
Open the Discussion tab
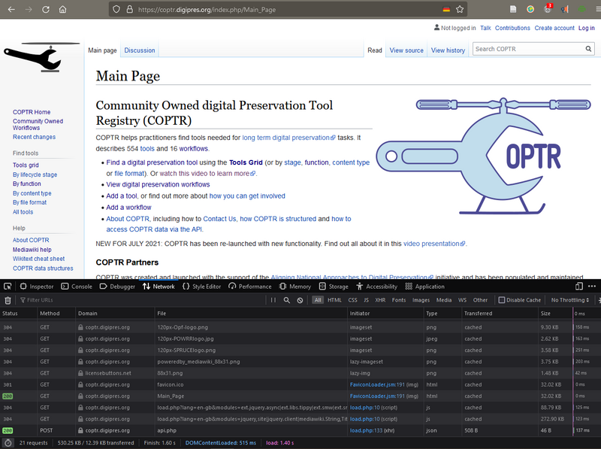[x=140, y=50]
